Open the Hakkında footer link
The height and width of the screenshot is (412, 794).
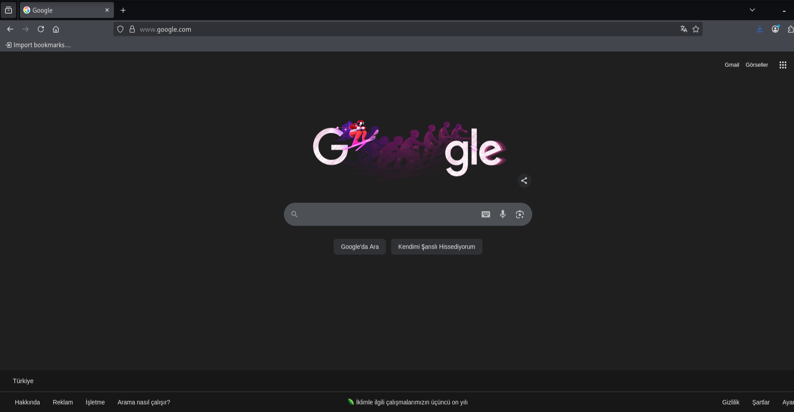coord(27,402)
